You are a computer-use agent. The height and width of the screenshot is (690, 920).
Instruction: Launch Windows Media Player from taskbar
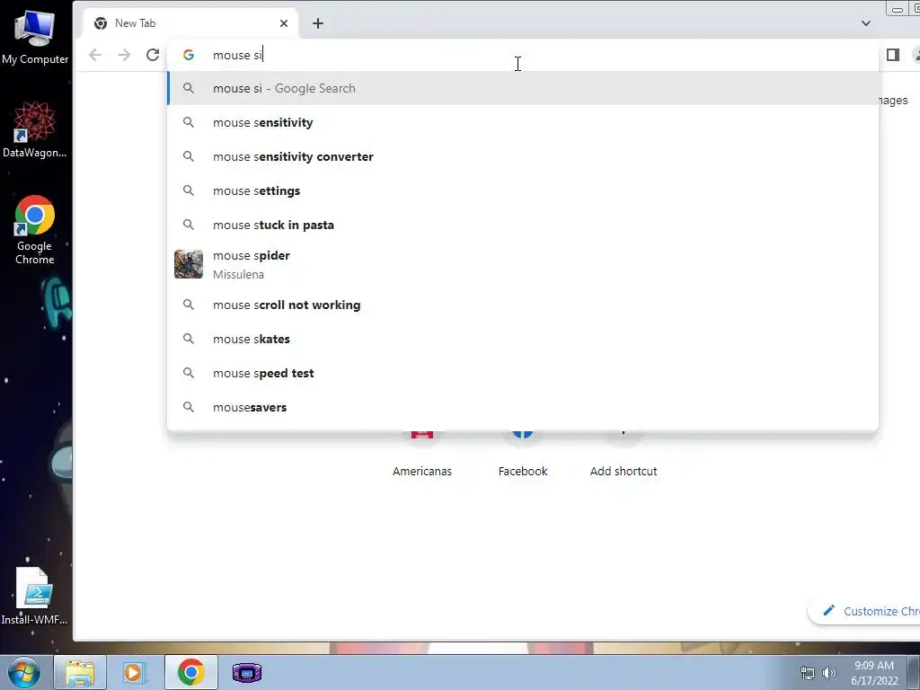(135, 672)
